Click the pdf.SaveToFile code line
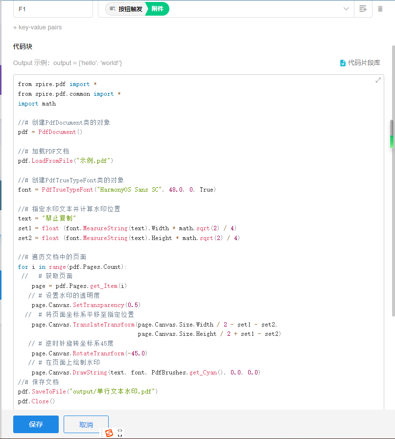 click(88, 392)
